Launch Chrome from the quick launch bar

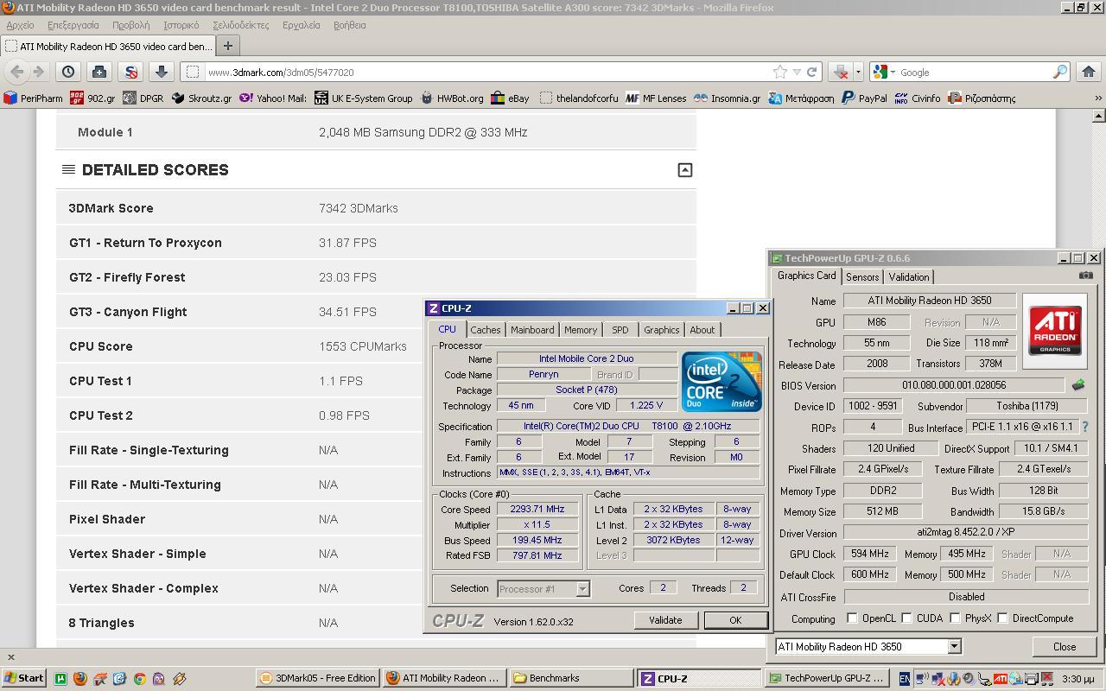pyautogui.click(x=139, y=679)
